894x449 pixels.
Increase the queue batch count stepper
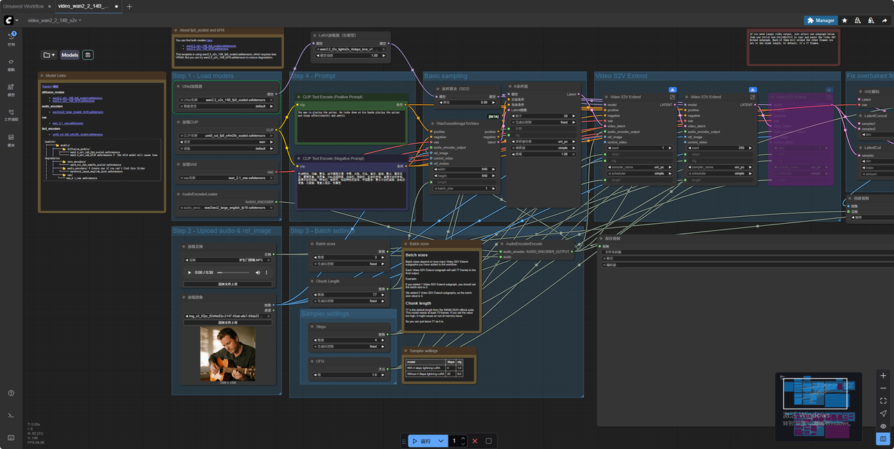(462, 438)
